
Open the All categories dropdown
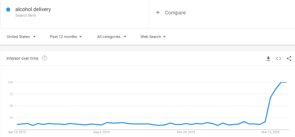[111, 37]
